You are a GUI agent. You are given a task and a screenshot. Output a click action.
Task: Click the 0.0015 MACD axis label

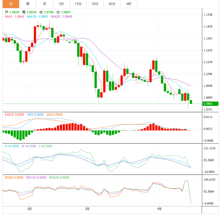(208, 129)
